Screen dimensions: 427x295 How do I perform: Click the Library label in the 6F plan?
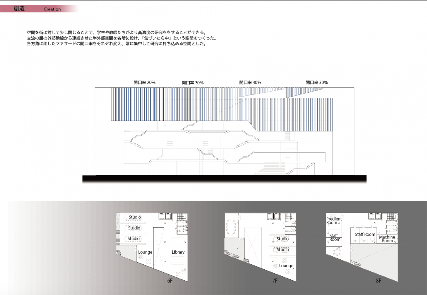pos(178,252)
